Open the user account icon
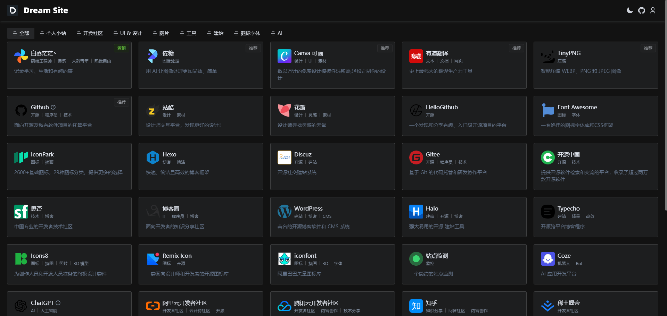Viewport: 667px width, 316px height. click(x=653, y=10)
